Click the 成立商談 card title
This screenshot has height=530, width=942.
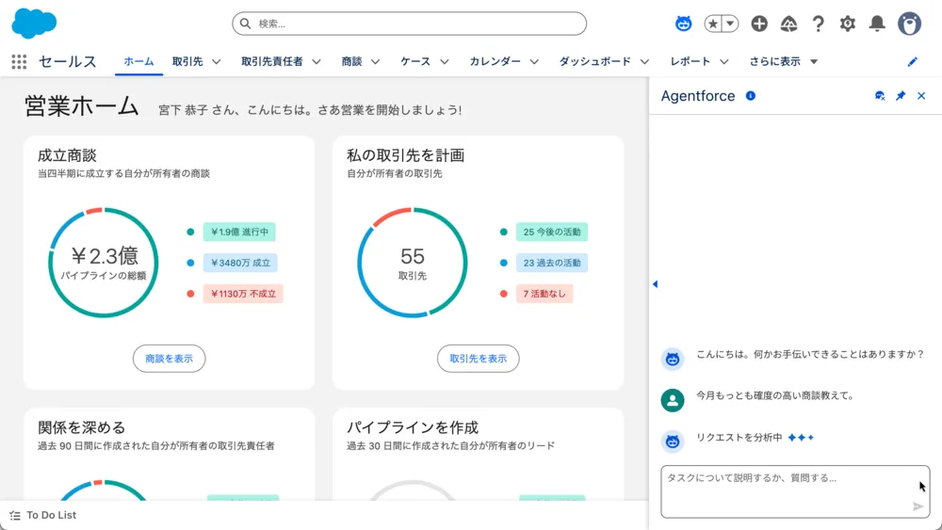coord(67,155)
